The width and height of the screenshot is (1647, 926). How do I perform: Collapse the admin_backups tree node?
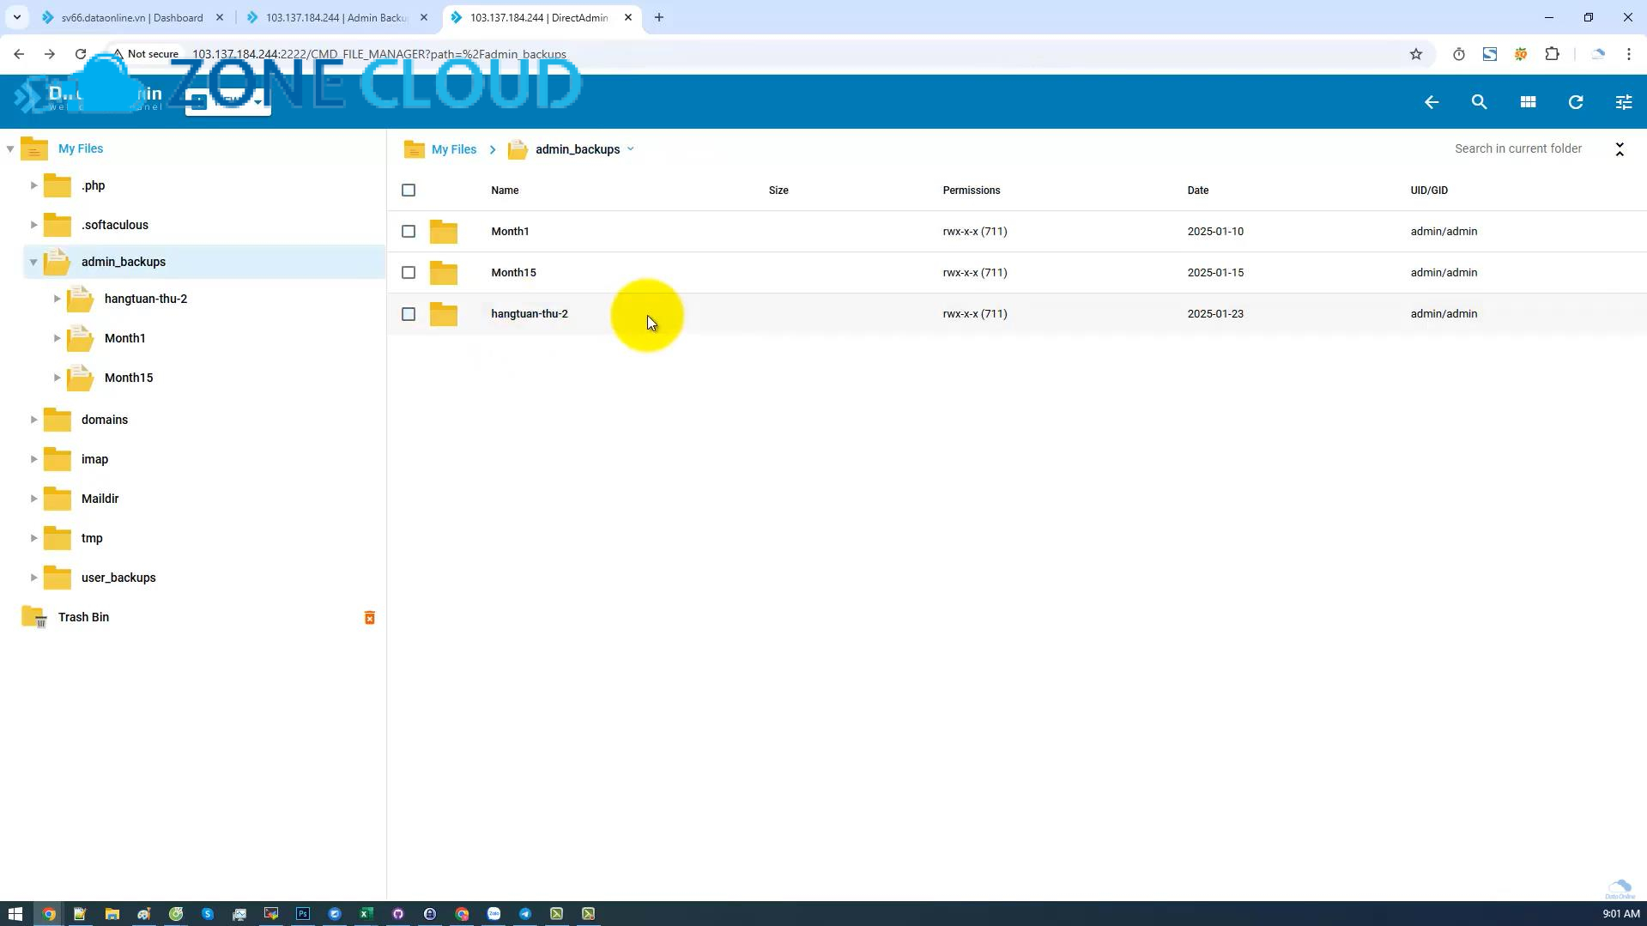point(33,262)
